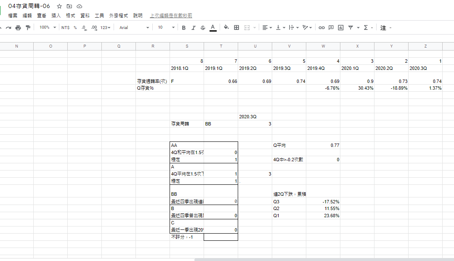This screenshot has height=261, width=454.
Task: Select column W header
Action: 323,46
